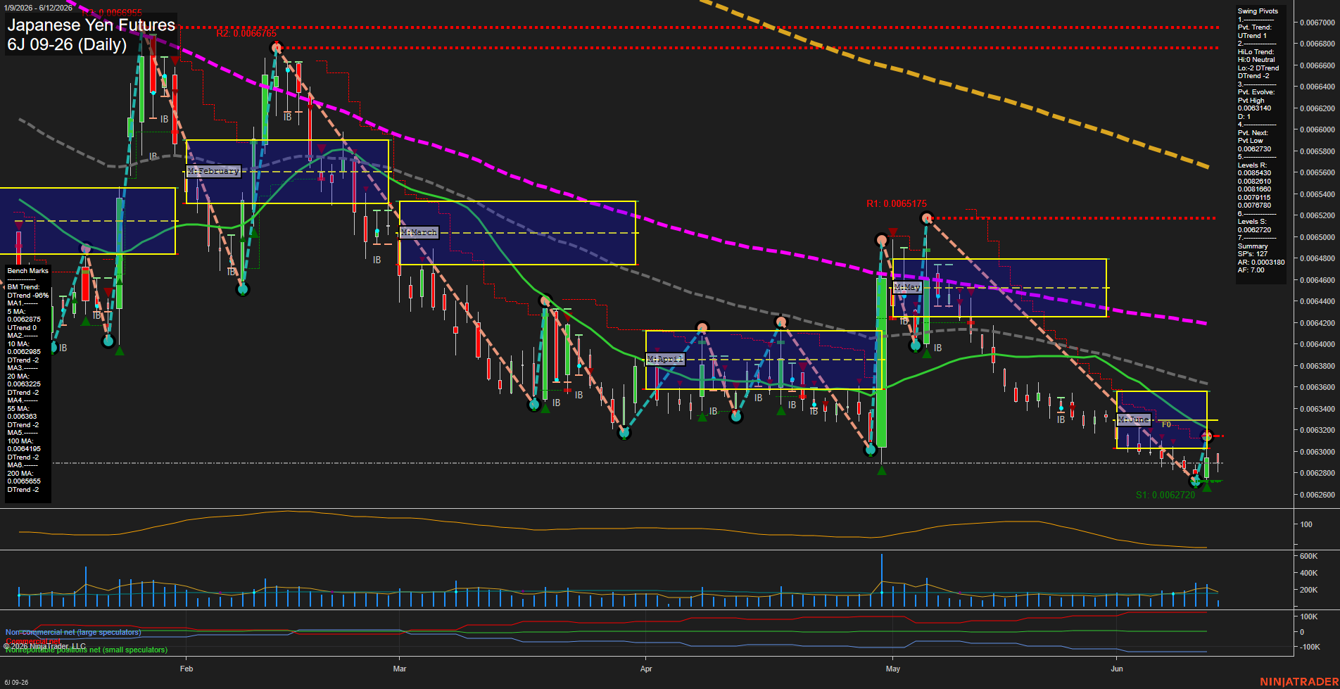Click the 'UTrend 1' pivot trend value
Viewport: 1340px width, 689px height.
click(1252, 36)
